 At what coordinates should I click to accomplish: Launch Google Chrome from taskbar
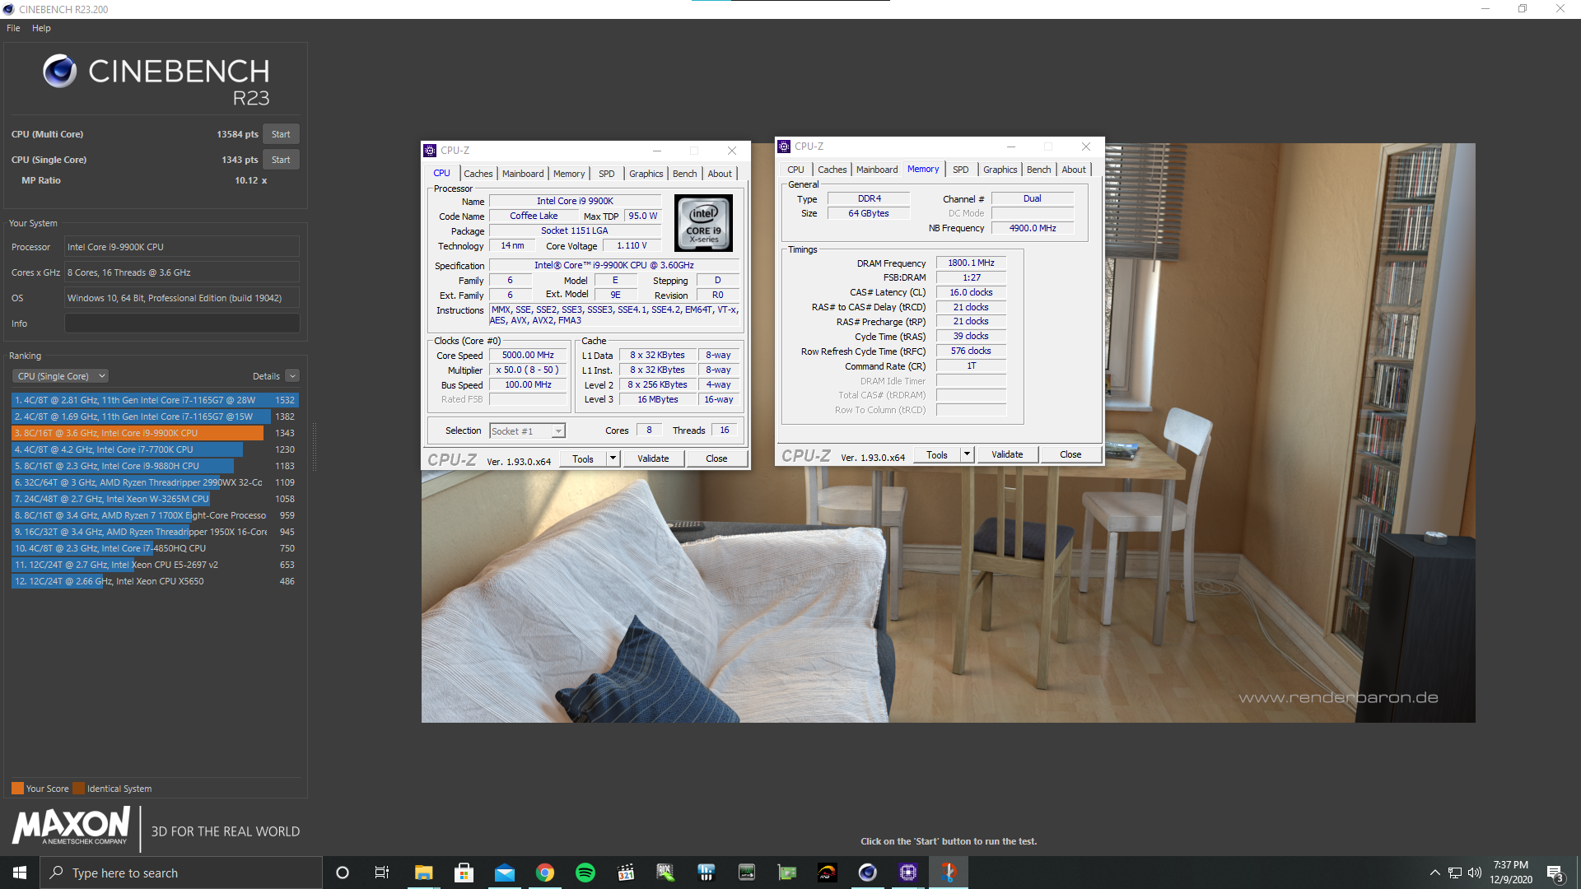point(544,873)
